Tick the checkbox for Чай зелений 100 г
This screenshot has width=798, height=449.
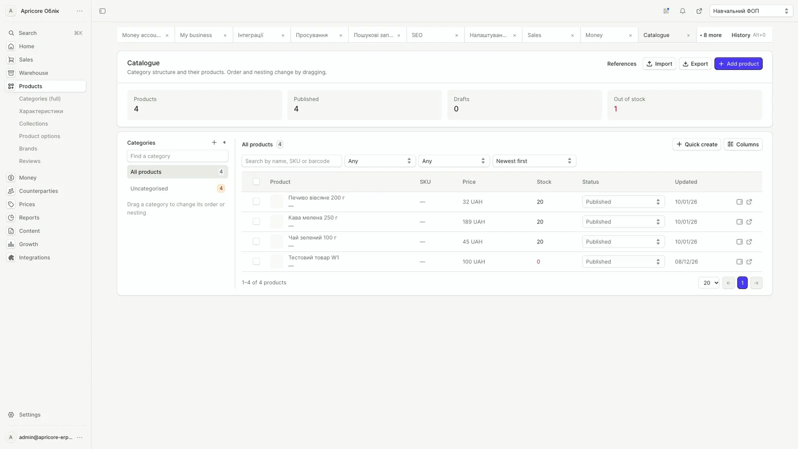click(x=256, y=241)
